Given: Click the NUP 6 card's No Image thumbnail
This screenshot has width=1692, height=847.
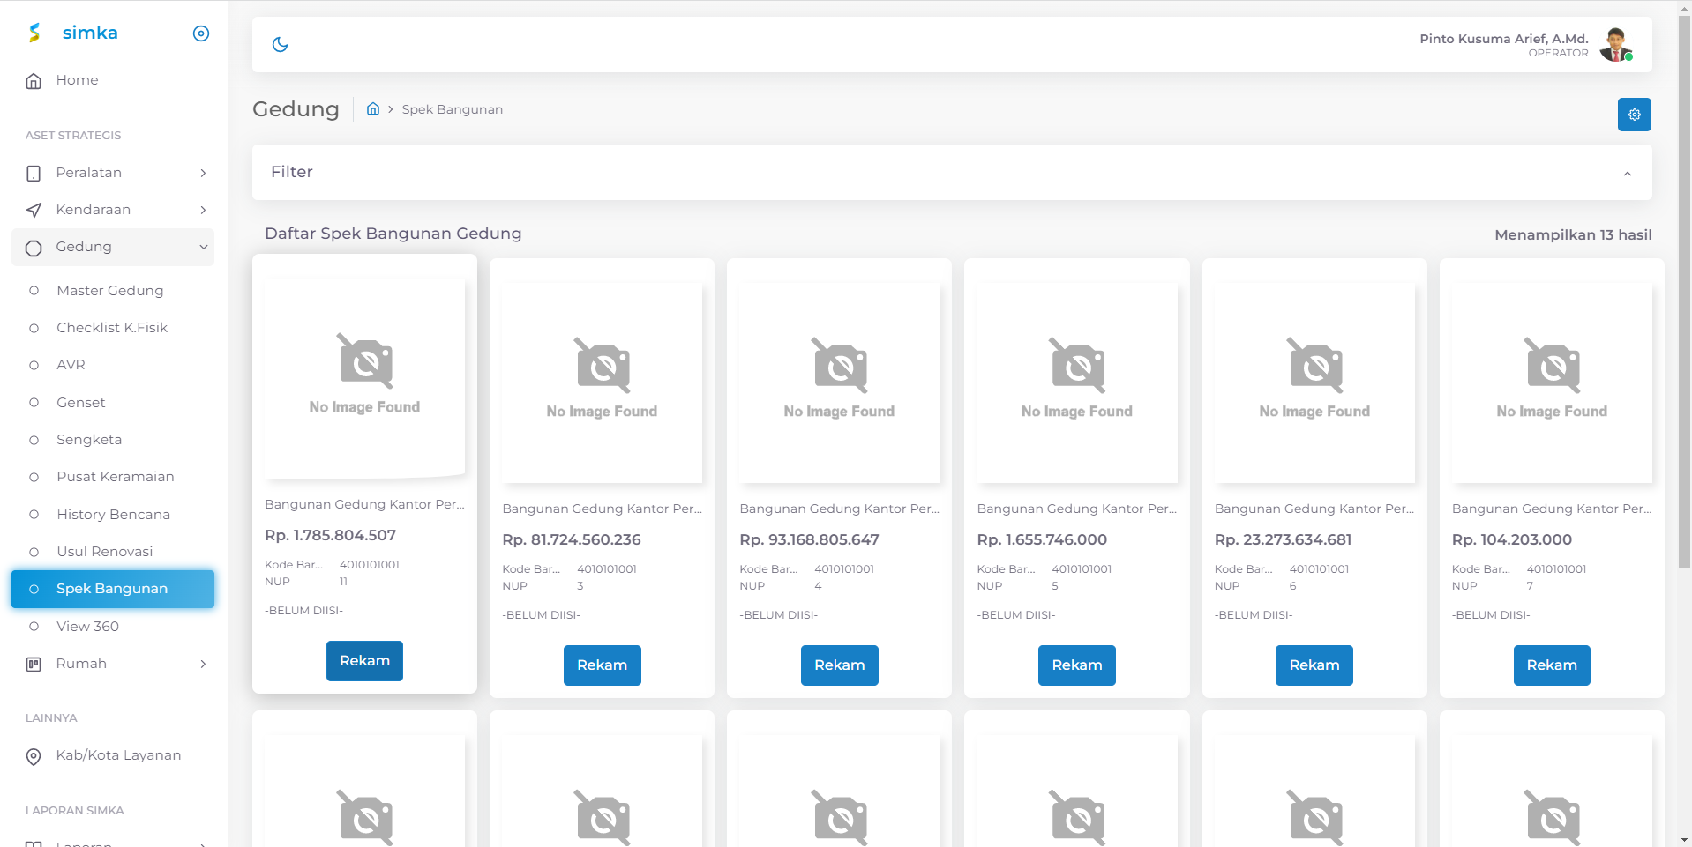Looking at the screenshot, I should 1314,383.
